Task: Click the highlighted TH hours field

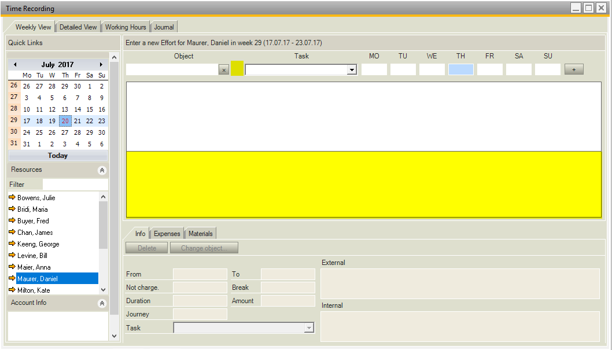Action: click(x=461, y=69)
